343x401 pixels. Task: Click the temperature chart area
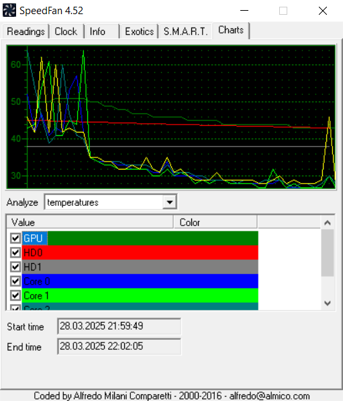170,117
